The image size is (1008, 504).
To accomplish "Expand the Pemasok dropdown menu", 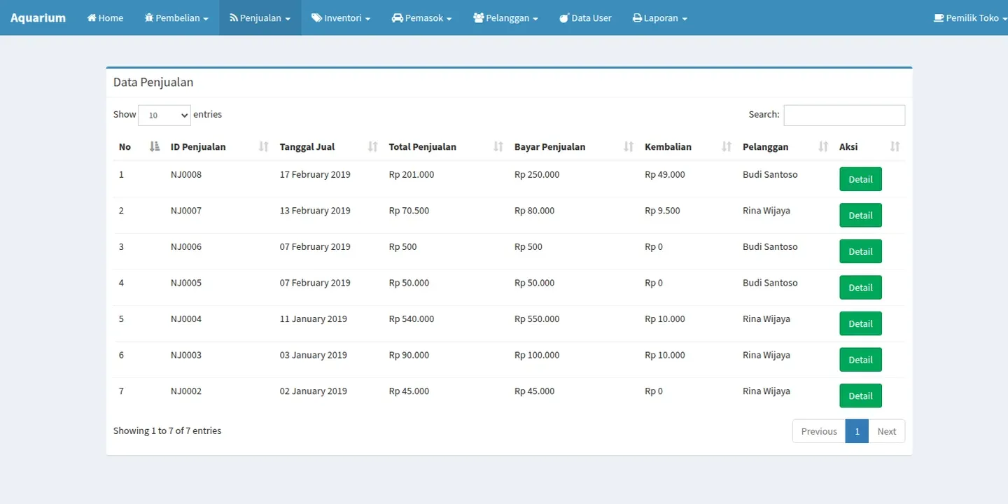I will [x=421, y=17].
